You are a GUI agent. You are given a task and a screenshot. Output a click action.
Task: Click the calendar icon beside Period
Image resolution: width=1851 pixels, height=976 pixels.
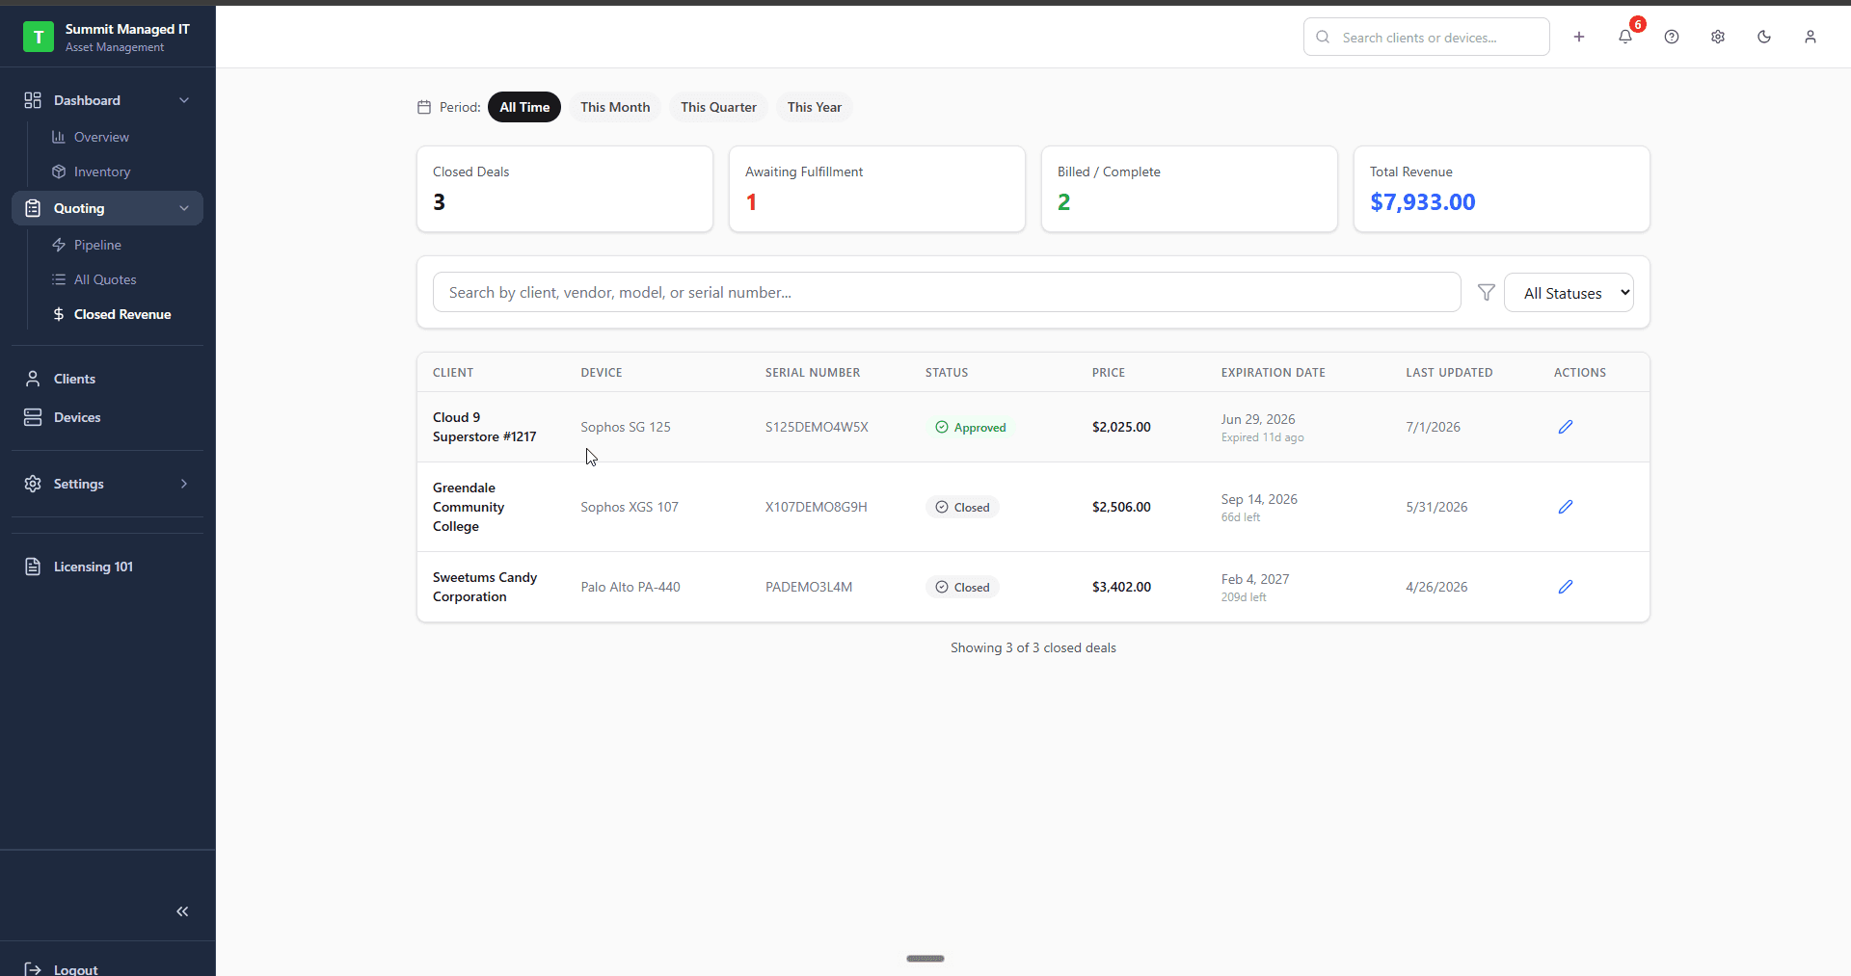424,107
